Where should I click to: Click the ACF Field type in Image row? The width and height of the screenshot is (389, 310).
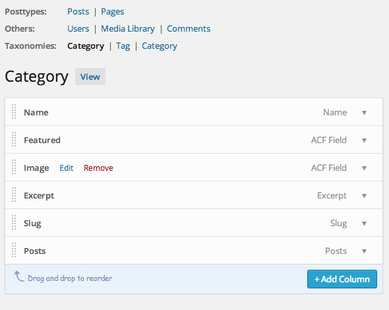(x=329, y=168)
